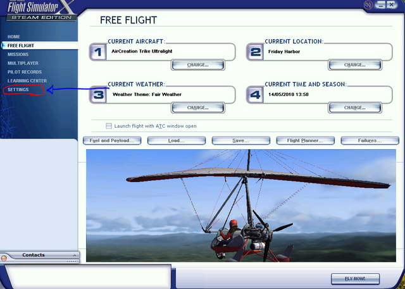The image size is (405, 289).
Task: Click Weather Theme: Fair Weather text
Action: click(147, 94)
